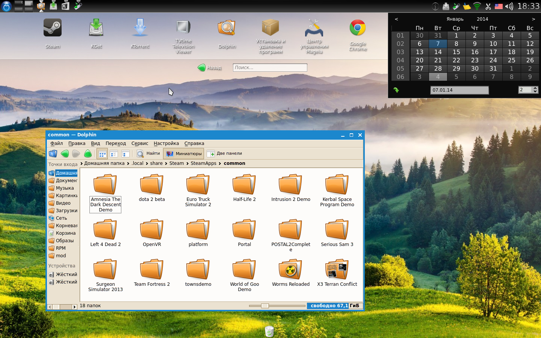541x338 pixels.
Task: Open the Настройка menu
Action: pos(166,143)
